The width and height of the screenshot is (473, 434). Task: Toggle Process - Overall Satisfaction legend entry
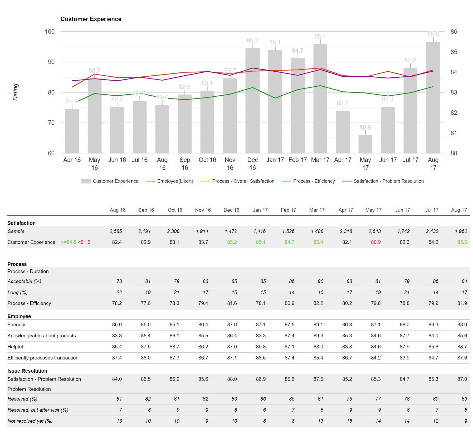click(237, 181)
